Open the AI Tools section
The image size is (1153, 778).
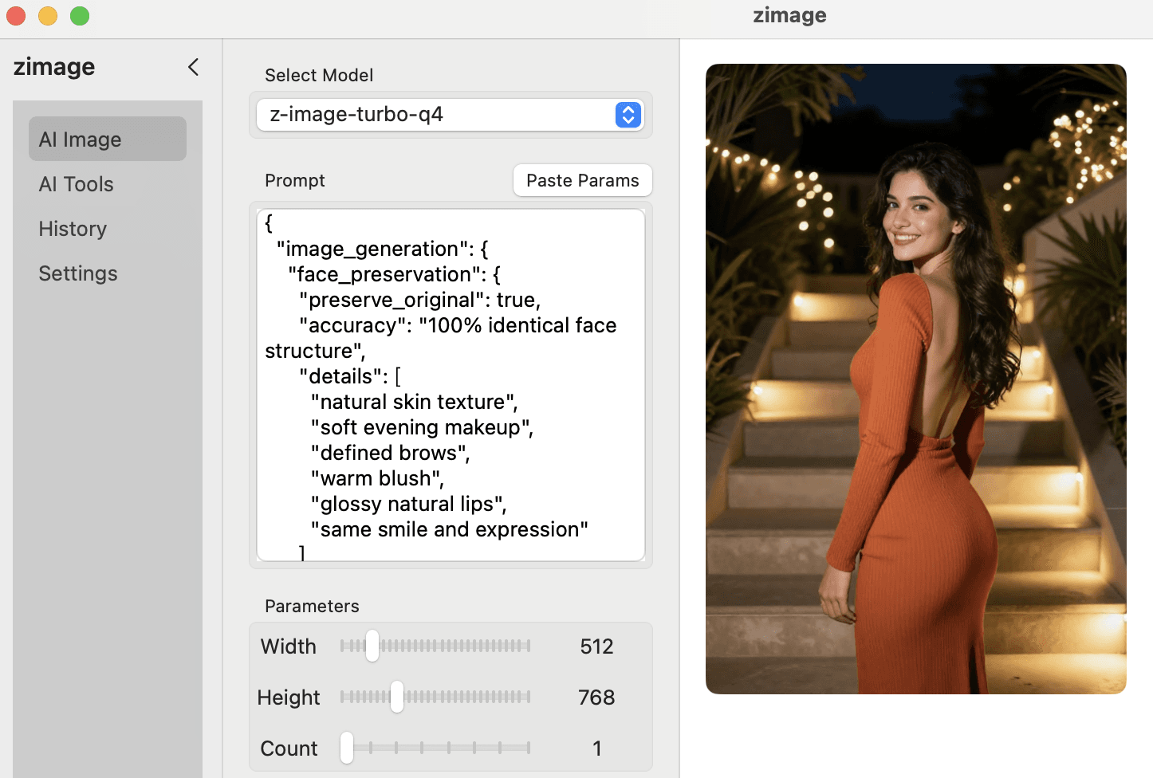[77, 184]
